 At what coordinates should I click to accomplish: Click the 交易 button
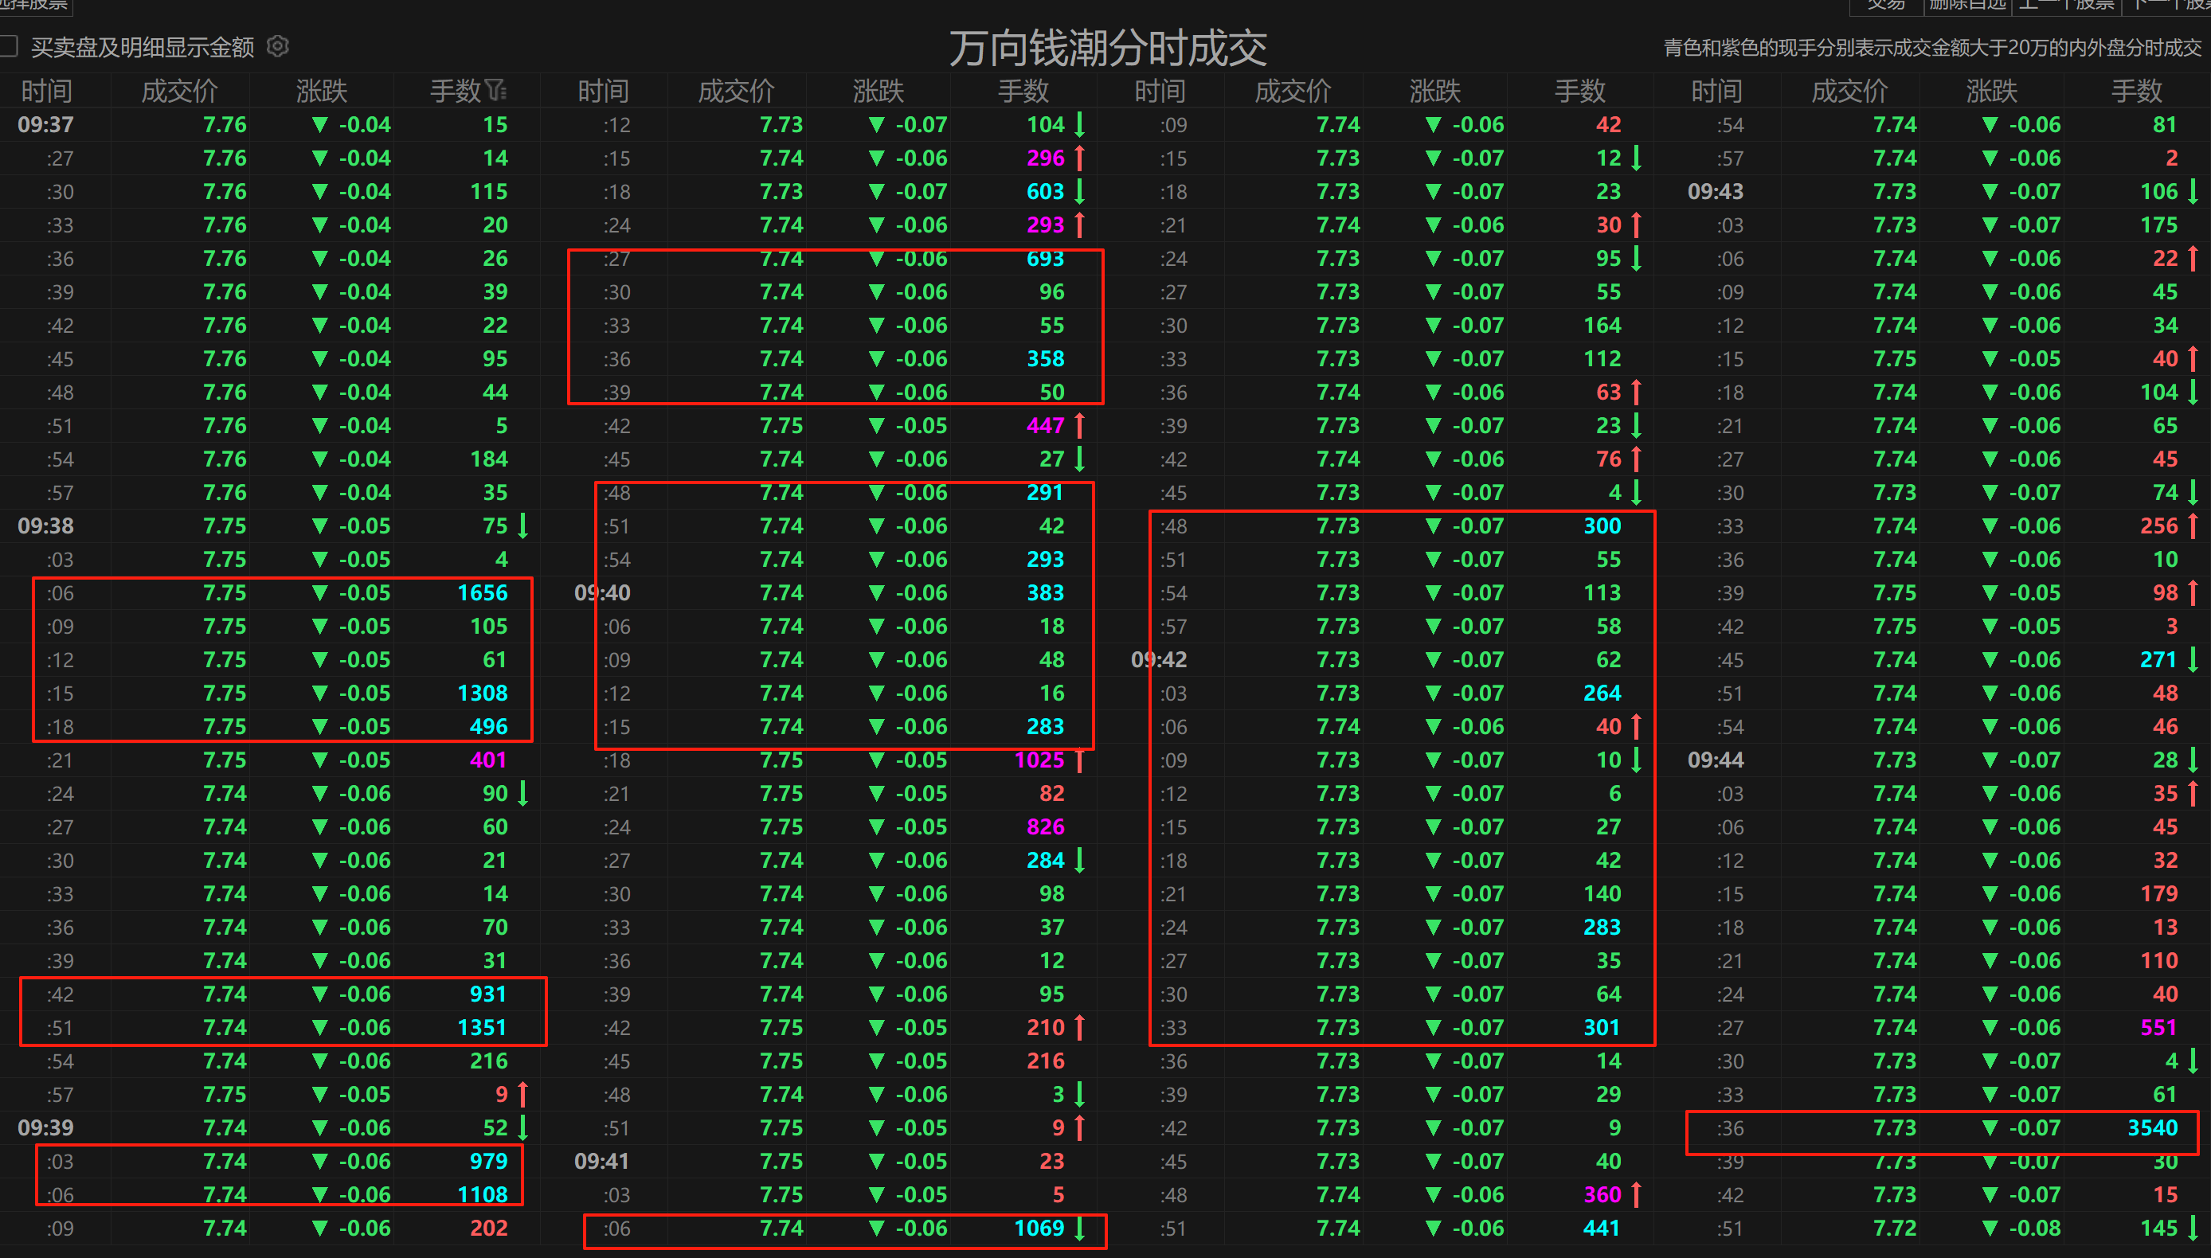coord(1886,6)
